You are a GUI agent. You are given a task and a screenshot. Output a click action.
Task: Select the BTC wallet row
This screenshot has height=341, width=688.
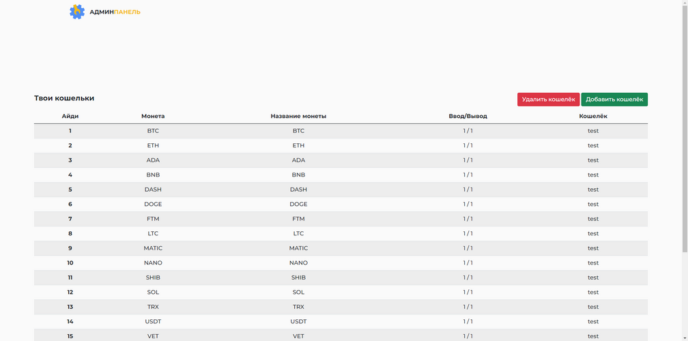[341, 131]
